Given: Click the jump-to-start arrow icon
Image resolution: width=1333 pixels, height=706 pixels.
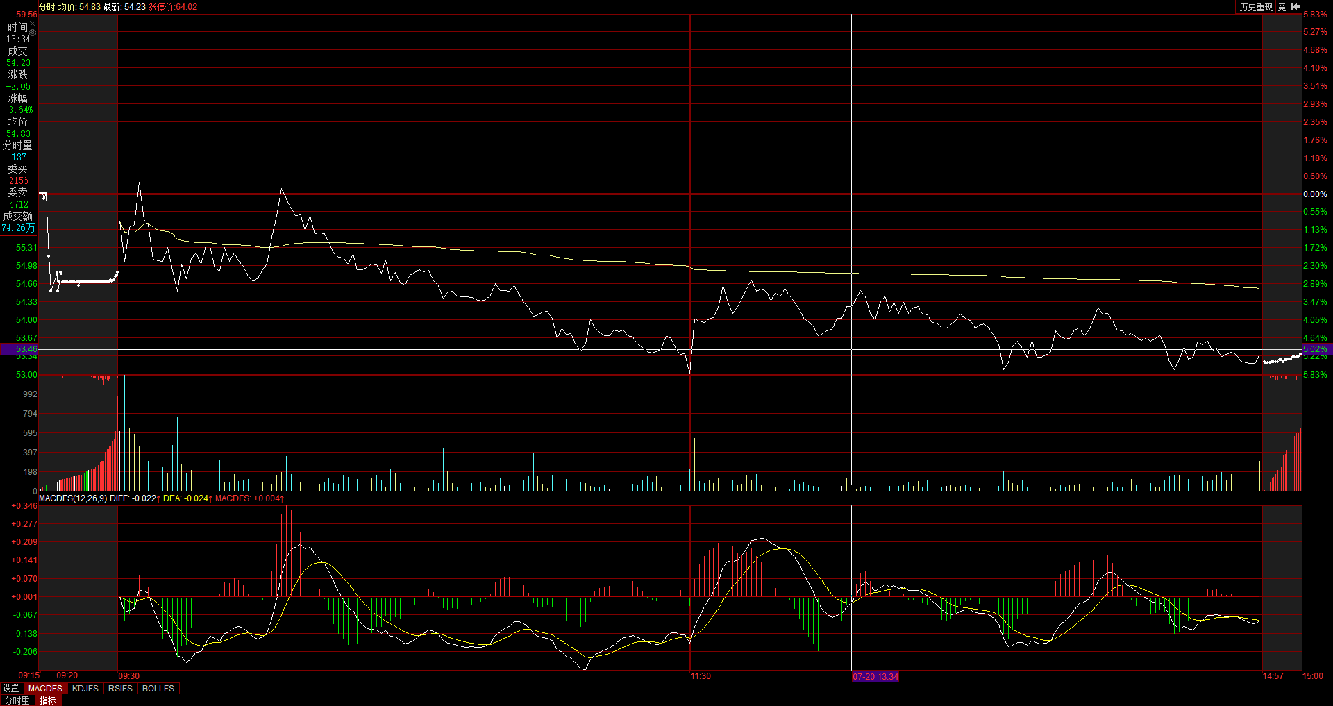Looking at the screenshot, I should pos(1296,7).
